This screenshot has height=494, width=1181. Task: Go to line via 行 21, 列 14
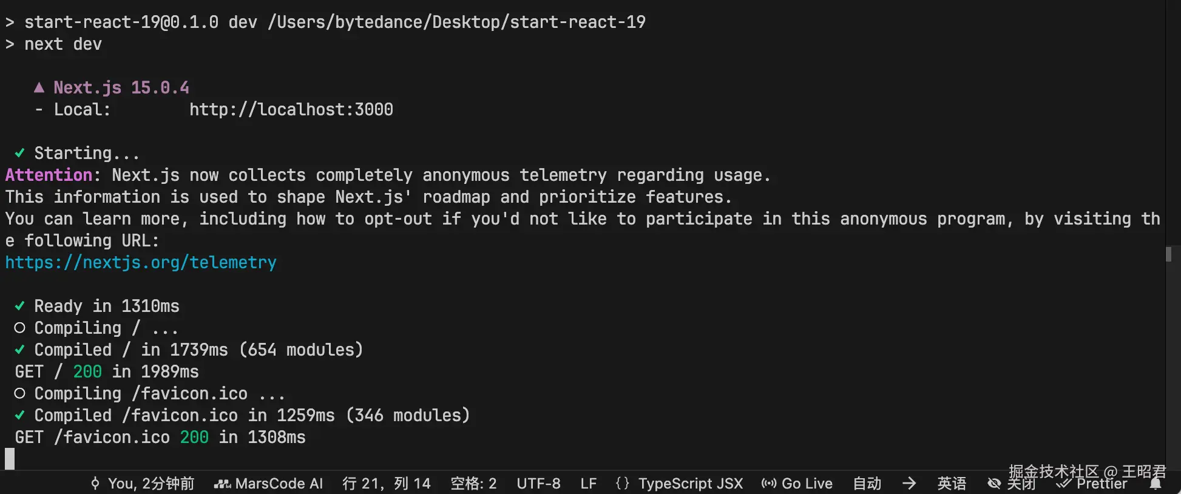tap(387, 484)
